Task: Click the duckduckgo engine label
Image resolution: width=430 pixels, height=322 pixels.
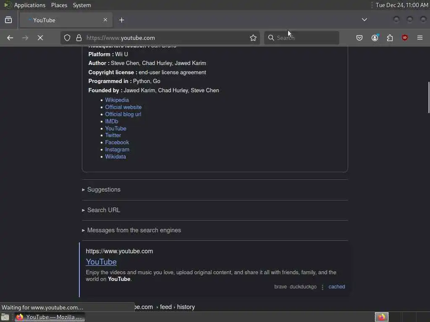Action: pos(303,287)
